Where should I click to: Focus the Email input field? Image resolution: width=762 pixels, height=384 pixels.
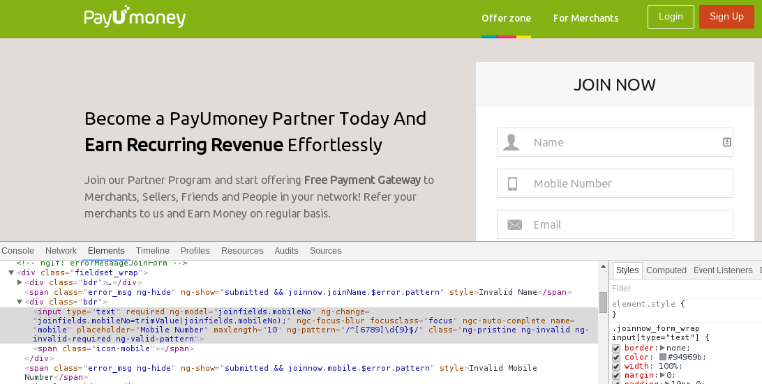click(x=615, y=224)
